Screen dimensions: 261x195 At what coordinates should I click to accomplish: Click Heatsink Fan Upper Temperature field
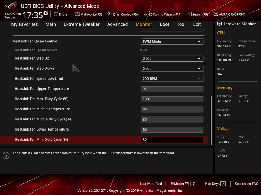pos(172,89)
